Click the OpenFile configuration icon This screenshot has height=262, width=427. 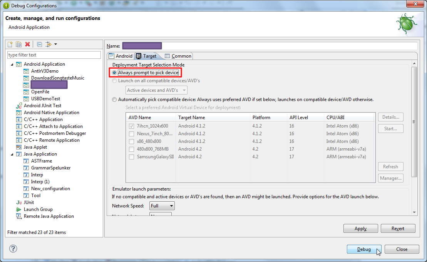[26, 92]
